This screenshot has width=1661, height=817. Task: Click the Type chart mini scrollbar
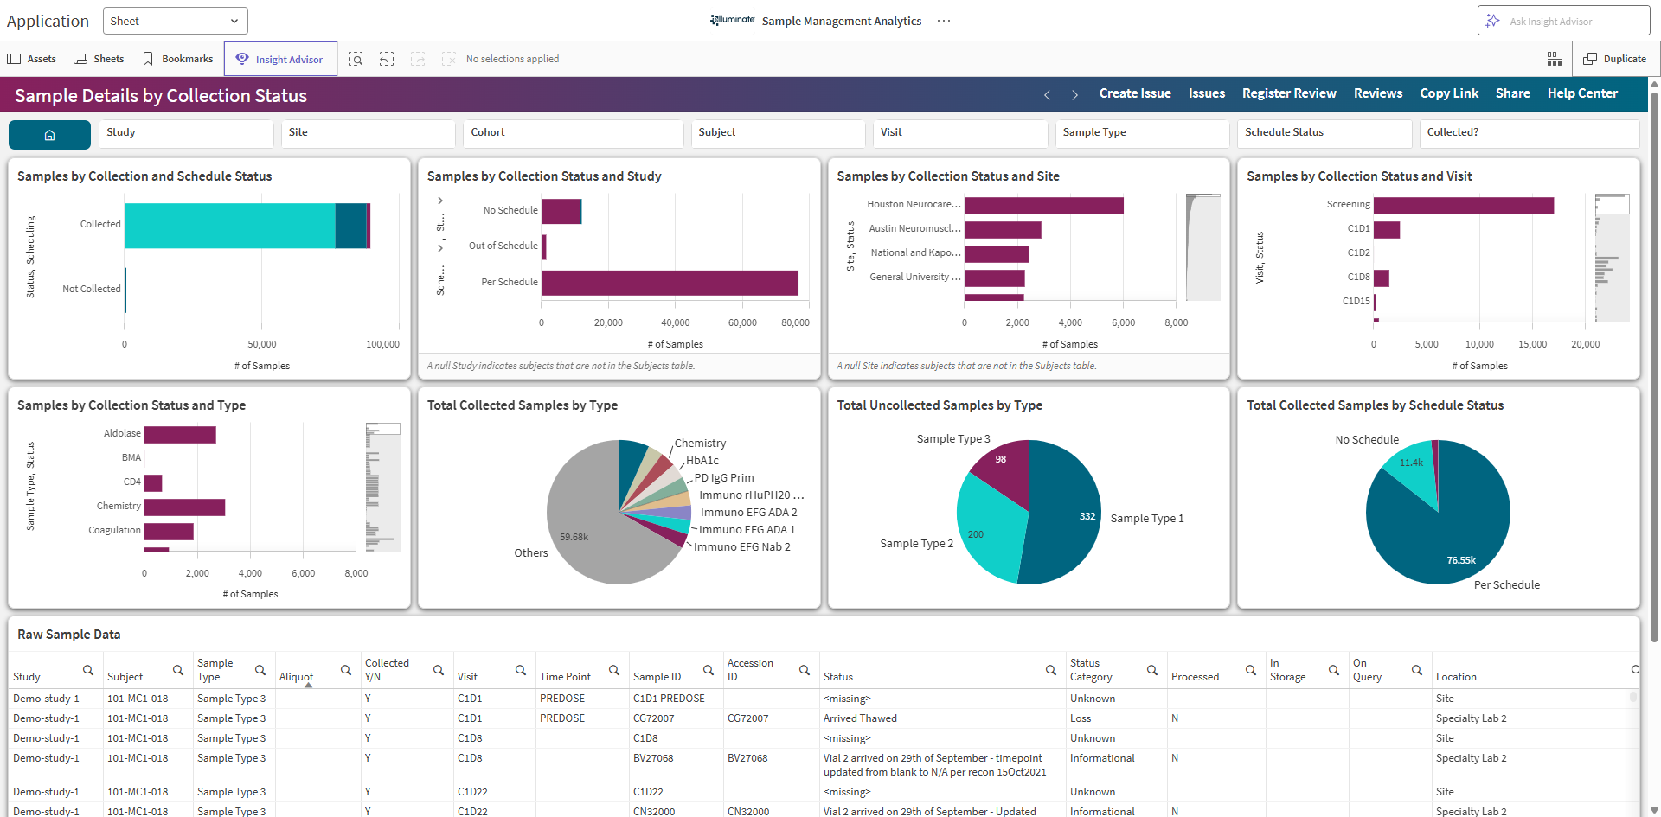pos(382,487)
